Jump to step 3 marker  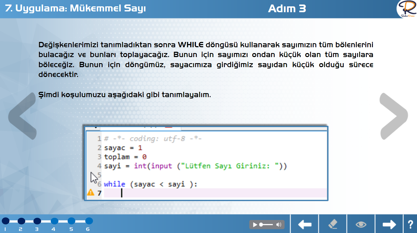click(x=37, y=221)
